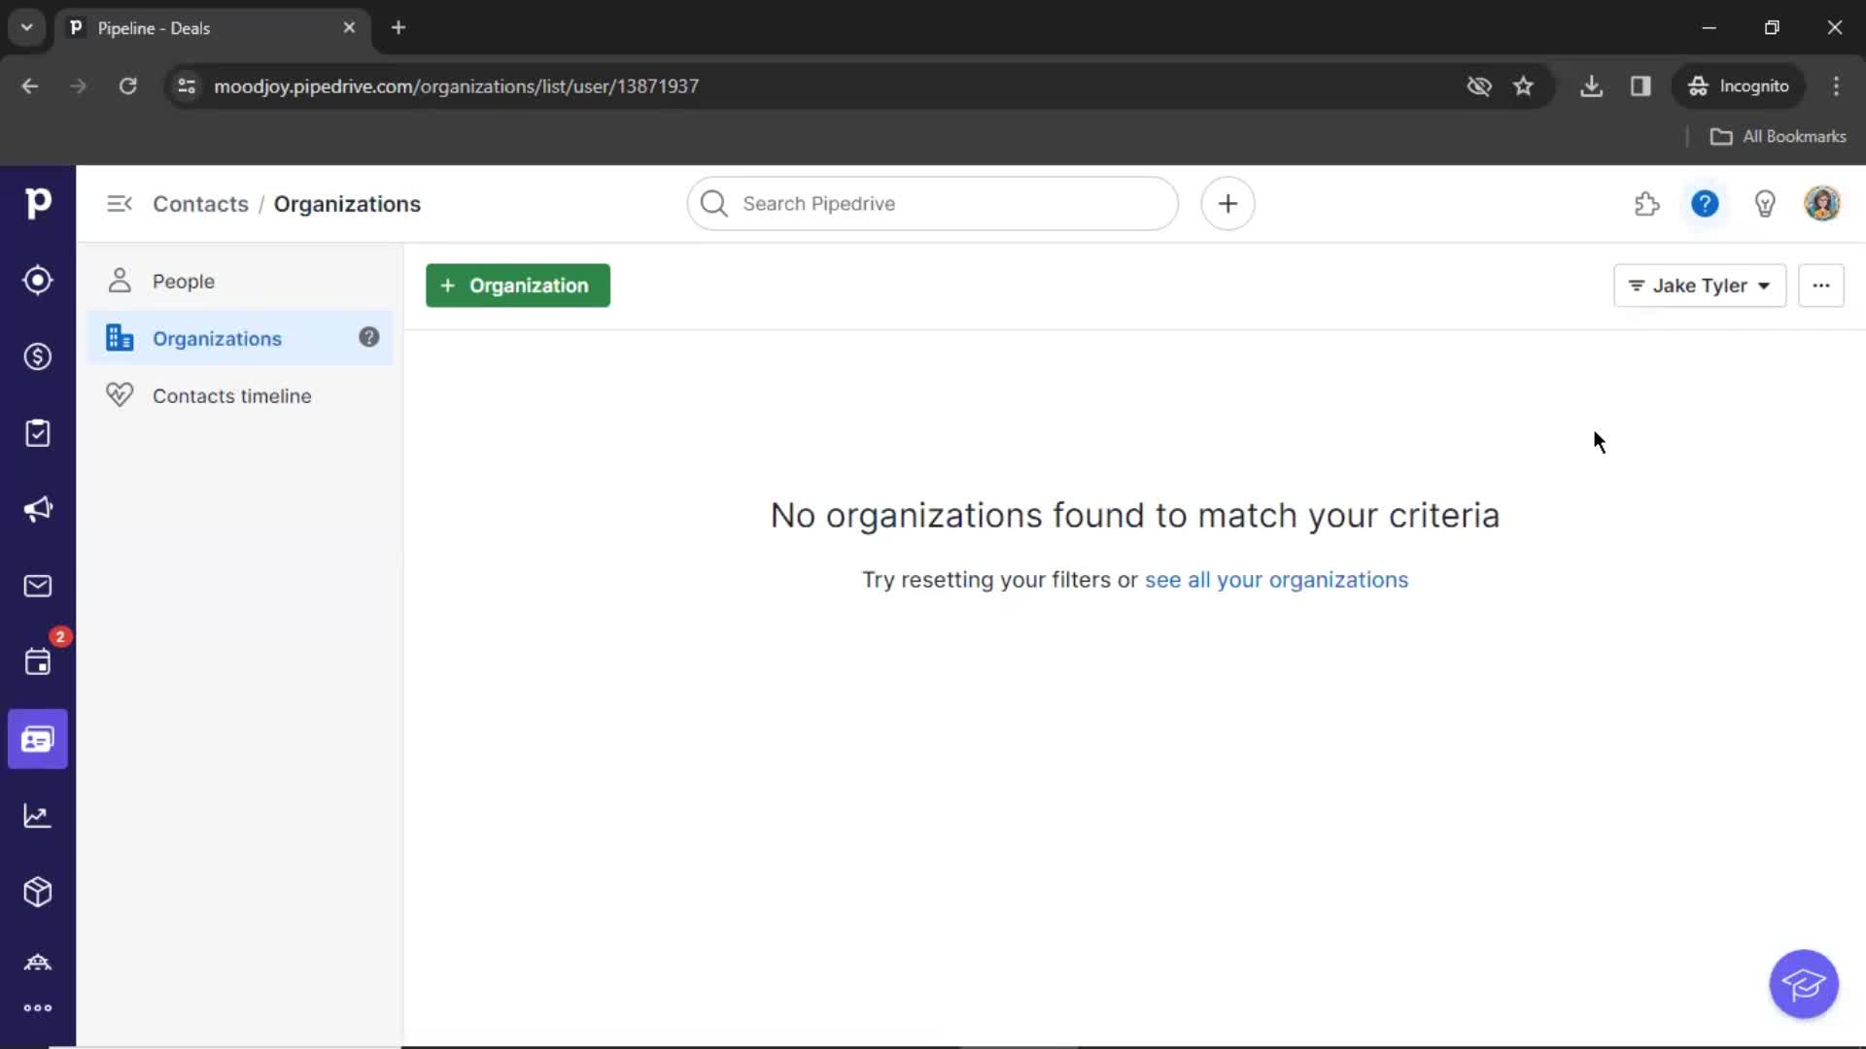Click the global add plus button

pyautogui.click(x=1227, y=204)
